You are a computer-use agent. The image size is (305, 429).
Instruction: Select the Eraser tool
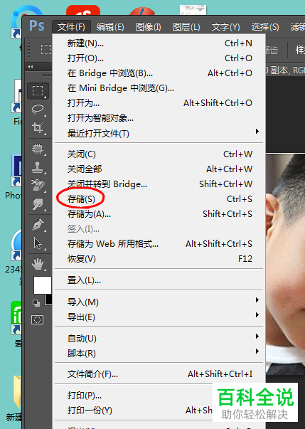point(38,185)
